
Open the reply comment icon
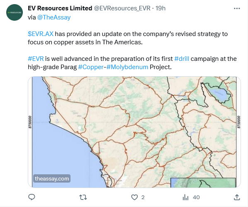point(32,197)
